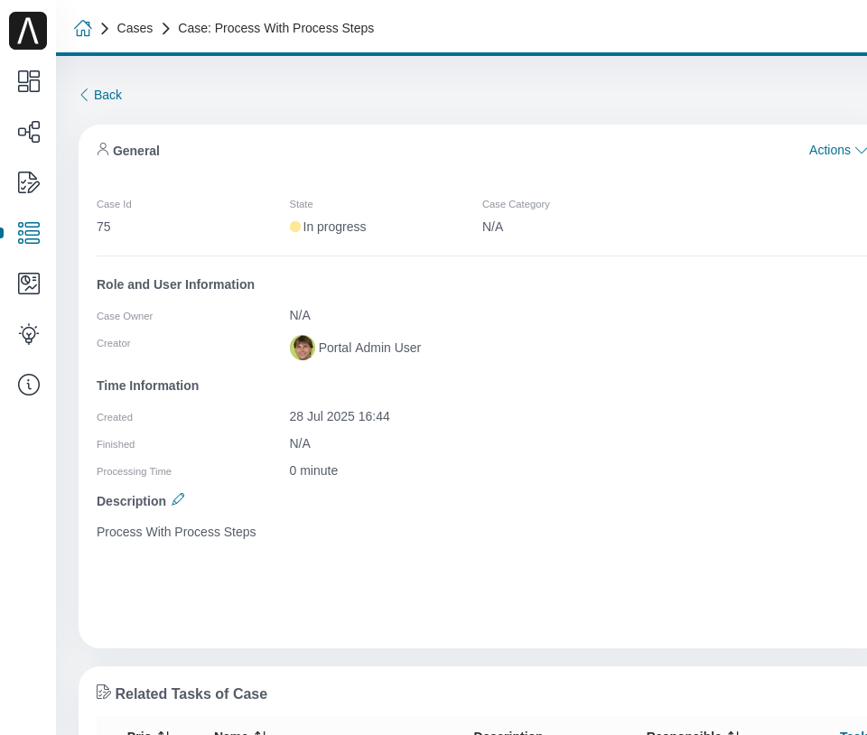
Task: Click the home breadcrumb icon
Action: click(83, 28)
